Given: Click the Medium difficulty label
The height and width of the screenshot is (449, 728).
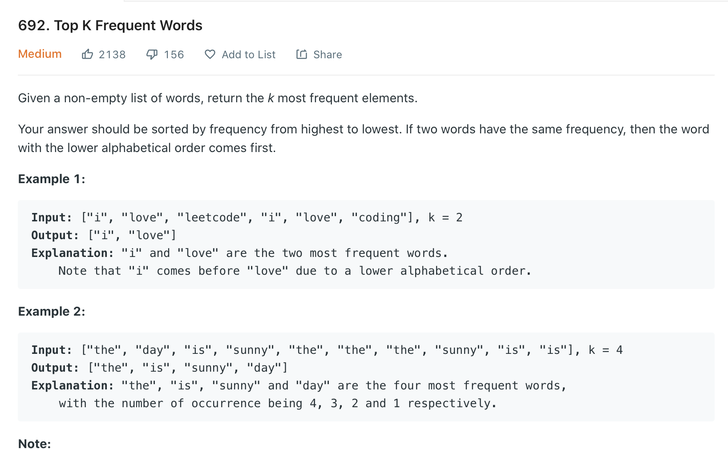Looking at the screenshot, I should click(x=40, y=54).
